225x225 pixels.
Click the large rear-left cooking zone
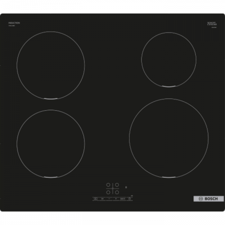coord(51,65)
